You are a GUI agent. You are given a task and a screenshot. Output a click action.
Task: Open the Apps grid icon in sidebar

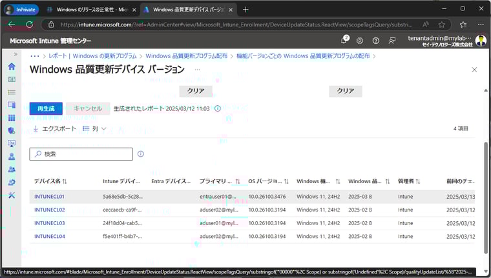pyautogui.click(x=12, y=117)
